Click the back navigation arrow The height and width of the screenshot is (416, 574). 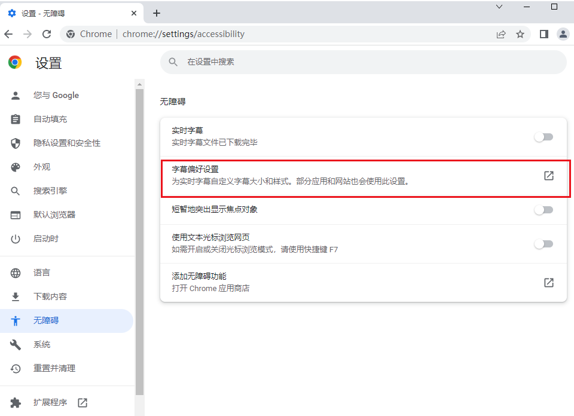pos(8,35)
